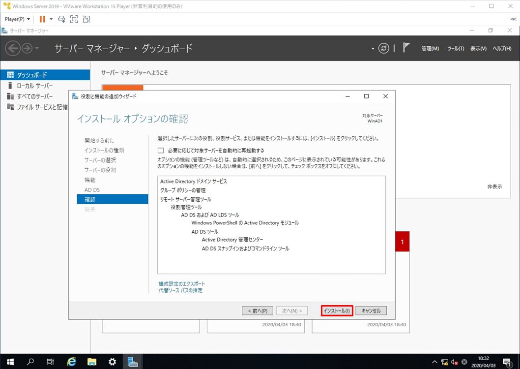Open the 表示(V) menu
The height and width of the screenshot is (369, 520).
(x=478, y=48)
